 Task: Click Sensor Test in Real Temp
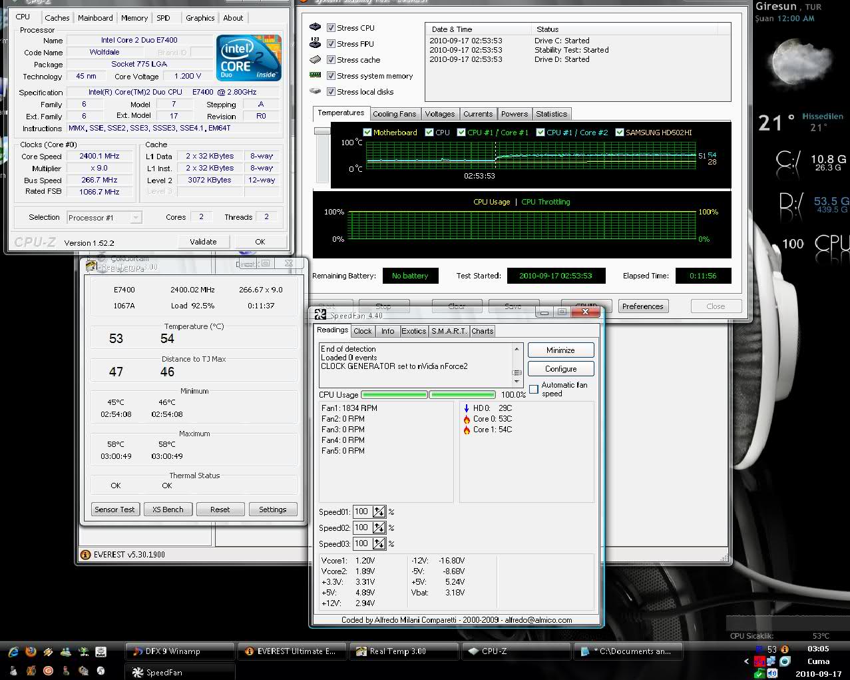point(114,510)
